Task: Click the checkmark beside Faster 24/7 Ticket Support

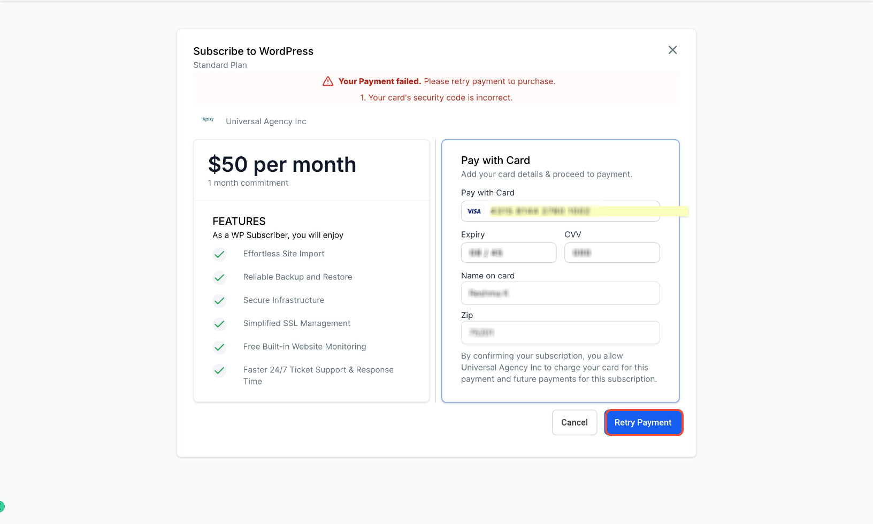Action: 219,370
